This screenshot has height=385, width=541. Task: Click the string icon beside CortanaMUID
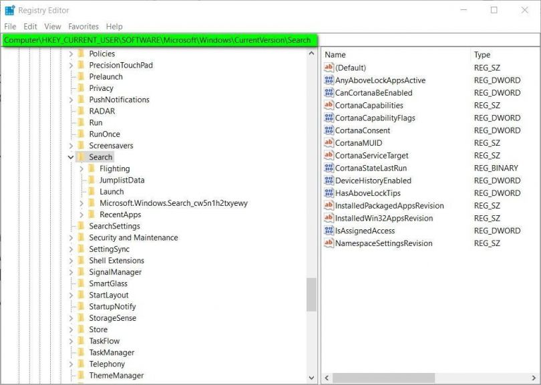click(x=328, y=143)
